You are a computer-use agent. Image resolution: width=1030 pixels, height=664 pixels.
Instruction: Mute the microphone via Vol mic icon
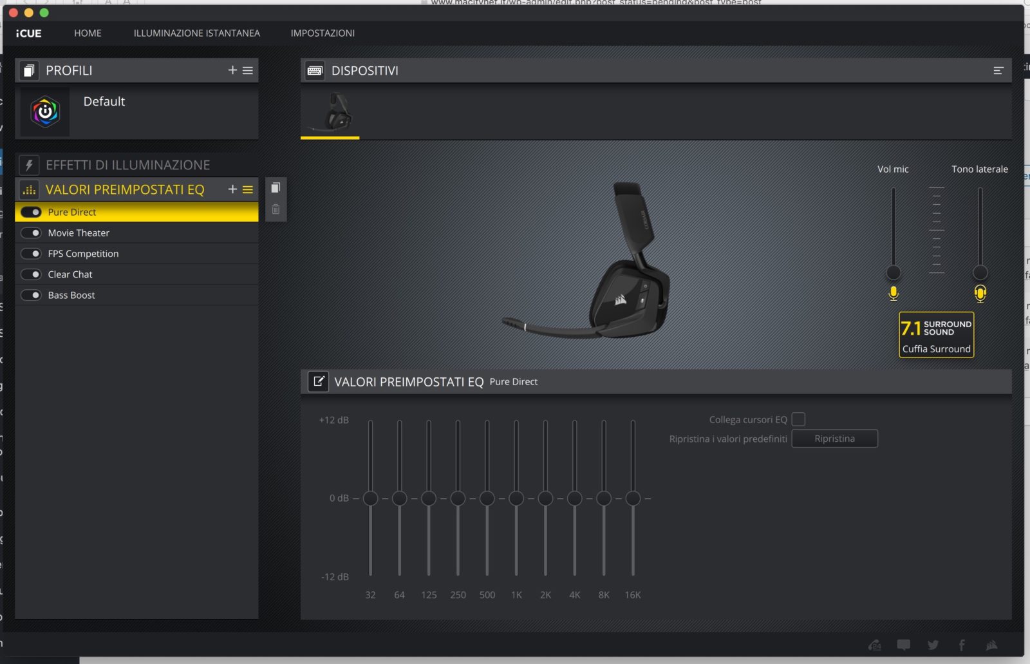894,294
